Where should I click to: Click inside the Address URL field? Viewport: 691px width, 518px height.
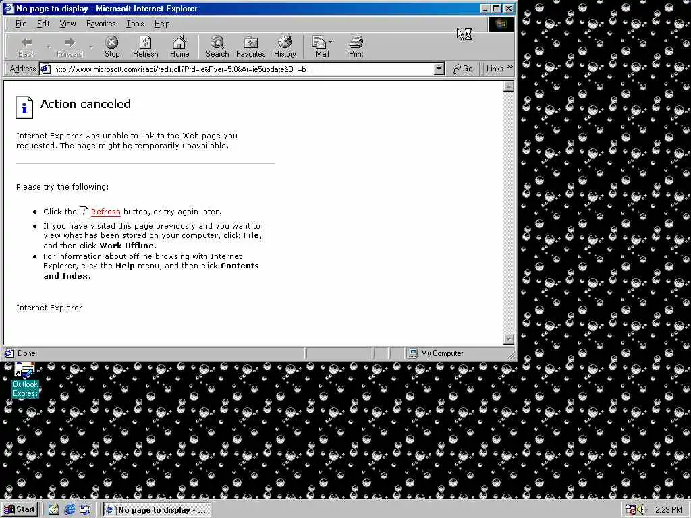(242, 69)
